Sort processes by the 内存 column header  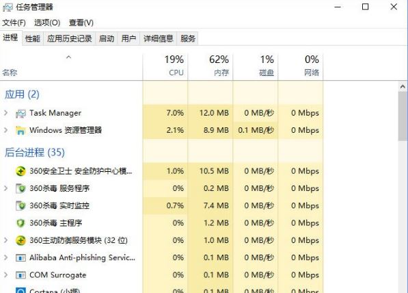[210, 66]
